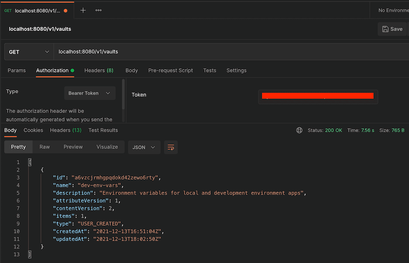Click the network globe icon near Status

[299, 130]
